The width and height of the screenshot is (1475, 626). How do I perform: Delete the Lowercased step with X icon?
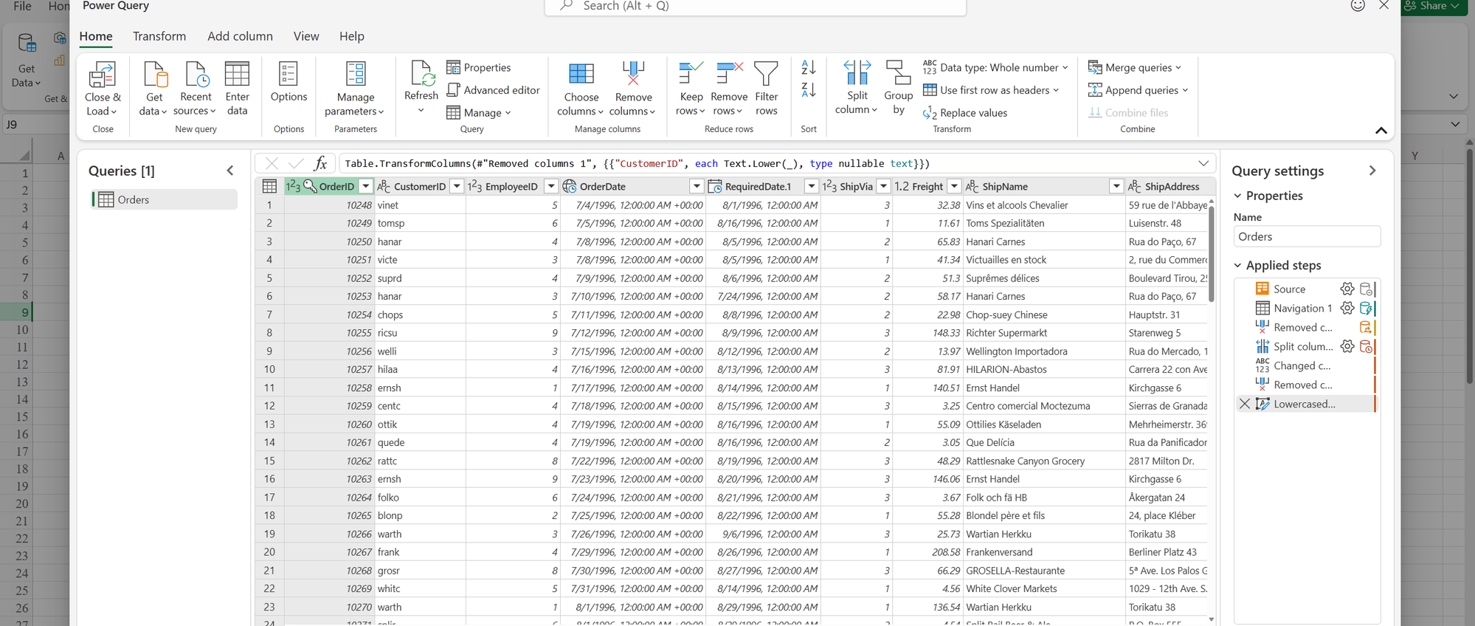[x=1245, y=404]
